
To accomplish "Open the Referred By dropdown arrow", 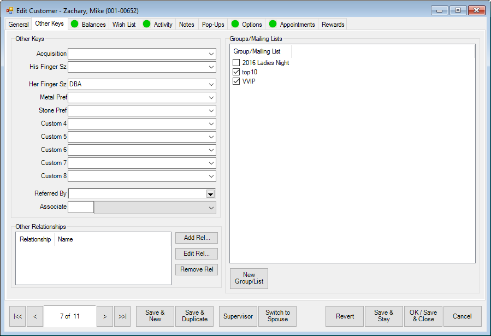I will (210, 194).
